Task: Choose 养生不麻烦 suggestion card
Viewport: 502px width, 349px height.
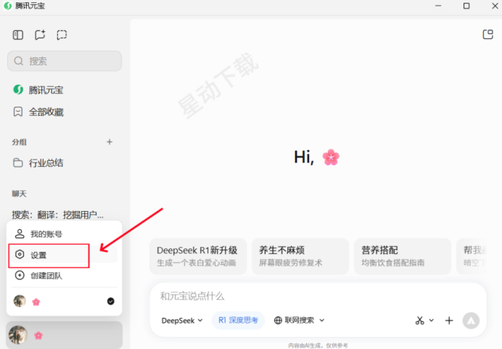Action: [300, 256]
